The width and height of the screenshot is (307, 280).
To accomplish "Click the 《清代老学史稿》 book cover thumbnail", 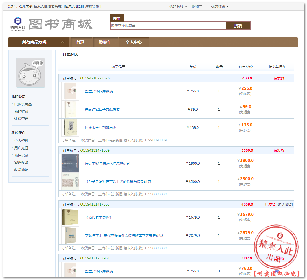I will (70, 217).
